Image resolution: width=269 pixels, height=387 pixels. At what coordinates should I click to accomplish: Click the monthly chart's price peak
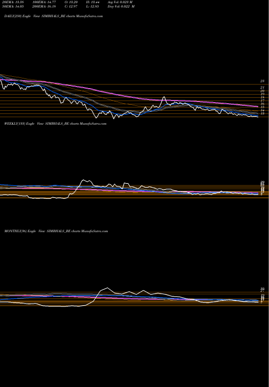click(107, 288)
